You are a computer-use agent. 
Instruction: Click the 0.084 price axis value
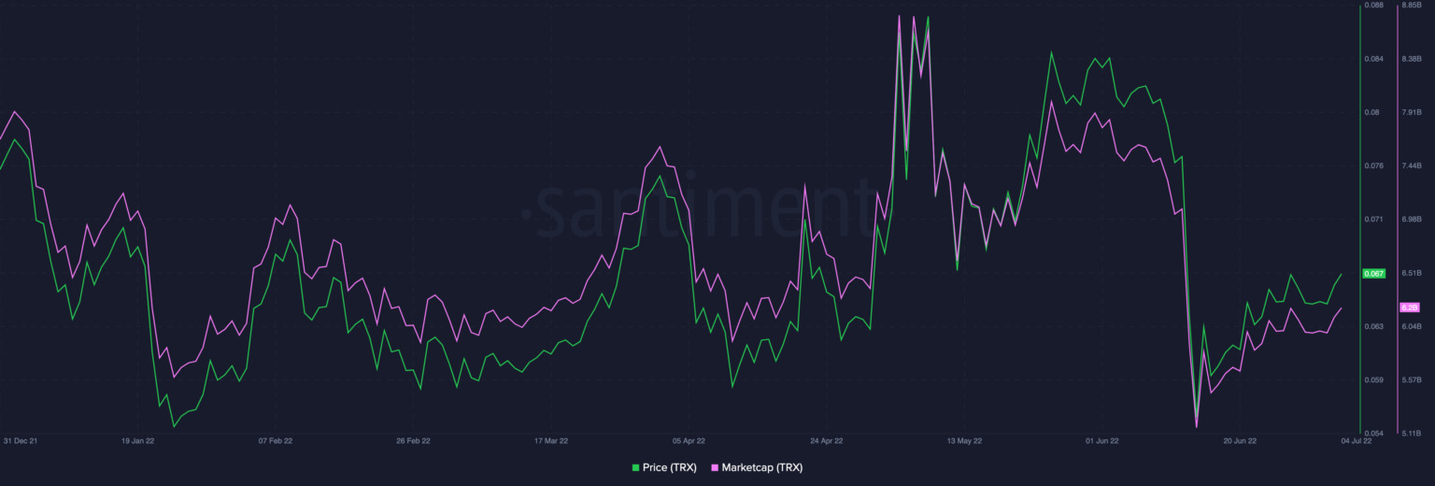(1373, 59)
